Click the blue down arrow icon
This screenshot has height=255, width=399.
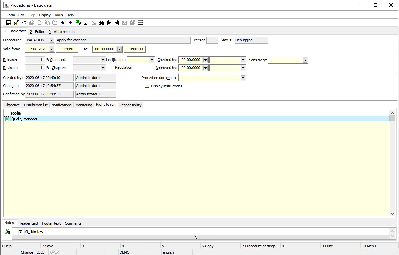pos(70,23)
